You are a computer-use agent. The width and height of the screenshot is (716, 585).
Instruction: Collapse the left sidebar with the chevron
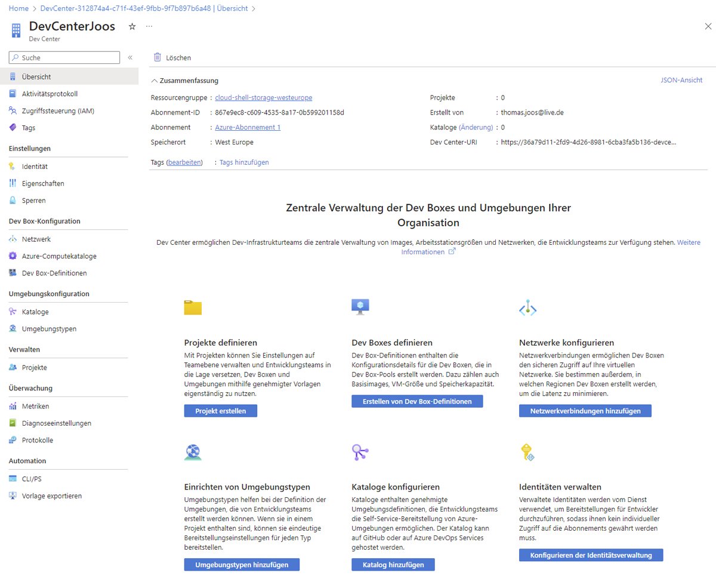click(129, 57)
